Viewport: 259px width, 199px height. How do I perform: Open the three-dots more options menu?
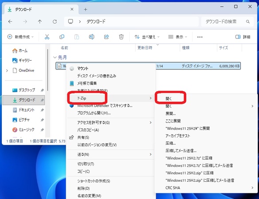(x=200, y=37)
